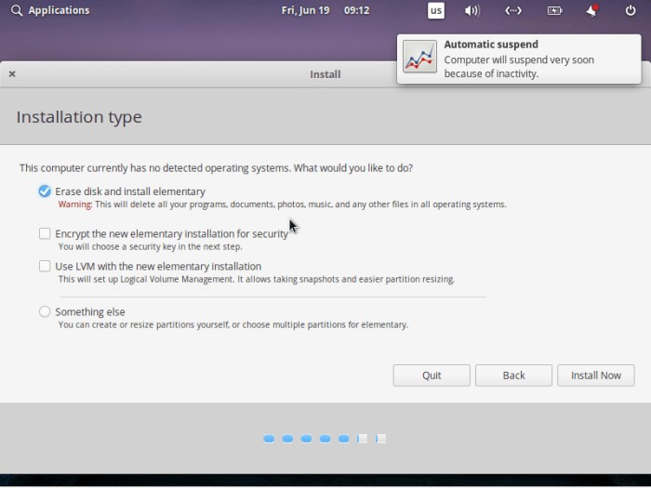This screenshot has height=488, width=651.
Task: Open the sound volume indicator
Action: [472, 10]
